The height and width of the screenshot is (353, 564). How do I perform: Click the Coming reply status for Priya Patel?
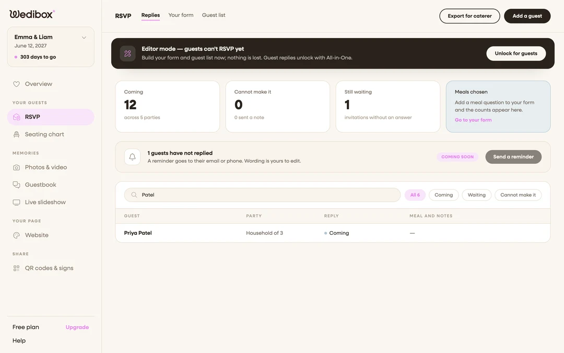coord(337,233)
